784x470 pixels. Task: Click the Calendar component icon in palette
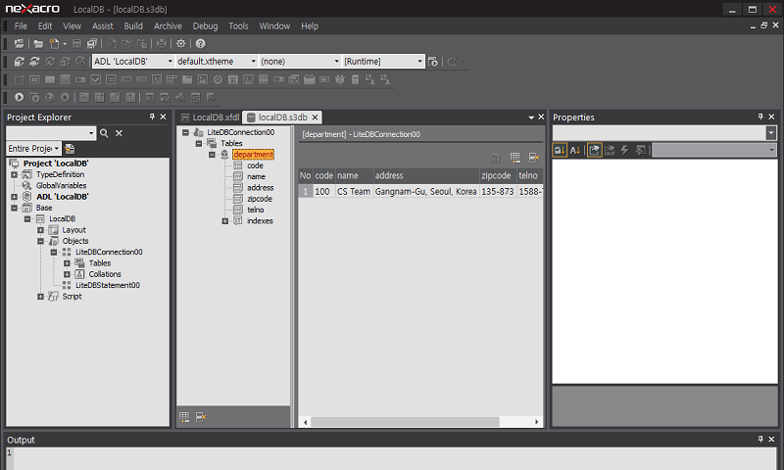(233, 79)
